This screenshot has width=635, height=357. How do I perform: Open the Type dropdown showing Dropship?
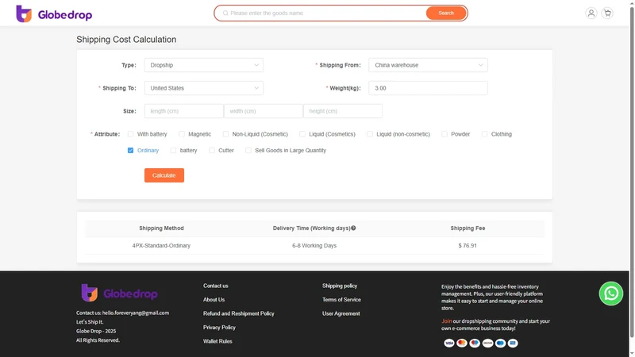point(204,65)
